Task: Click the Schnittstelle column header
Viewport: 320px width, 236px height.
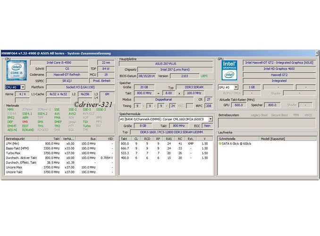Action: [238, 139]
